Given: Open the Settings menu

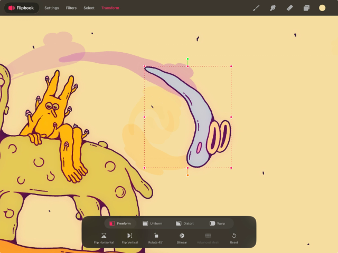Looking at the screenshot, I should pos(52,8).
